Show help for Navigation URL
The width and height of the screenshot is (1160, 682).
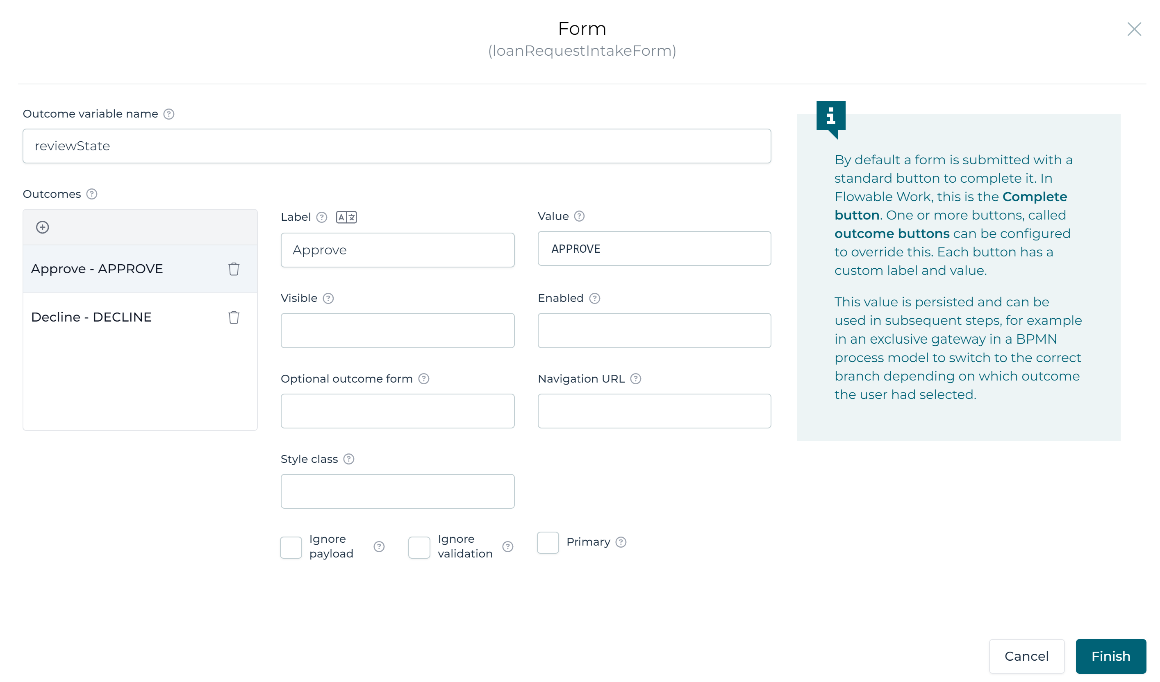[636, 379]
